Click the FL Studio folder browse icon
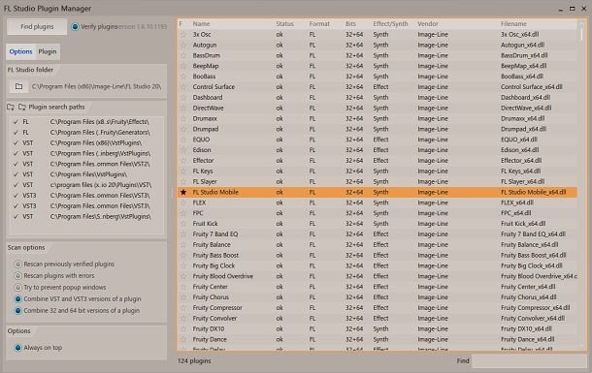 (x=18, y=86)
